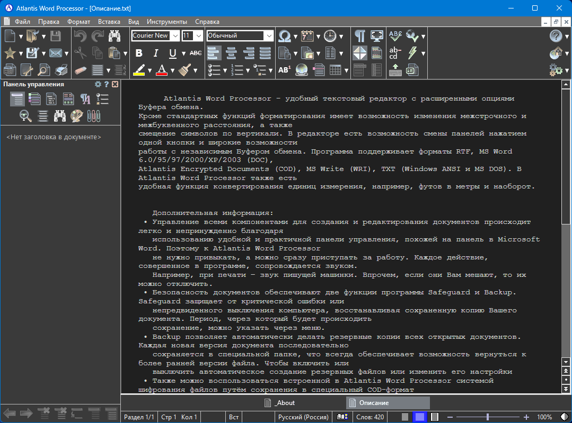
Task: Click the clock insert time icon
Action: [x=330, y=36]
